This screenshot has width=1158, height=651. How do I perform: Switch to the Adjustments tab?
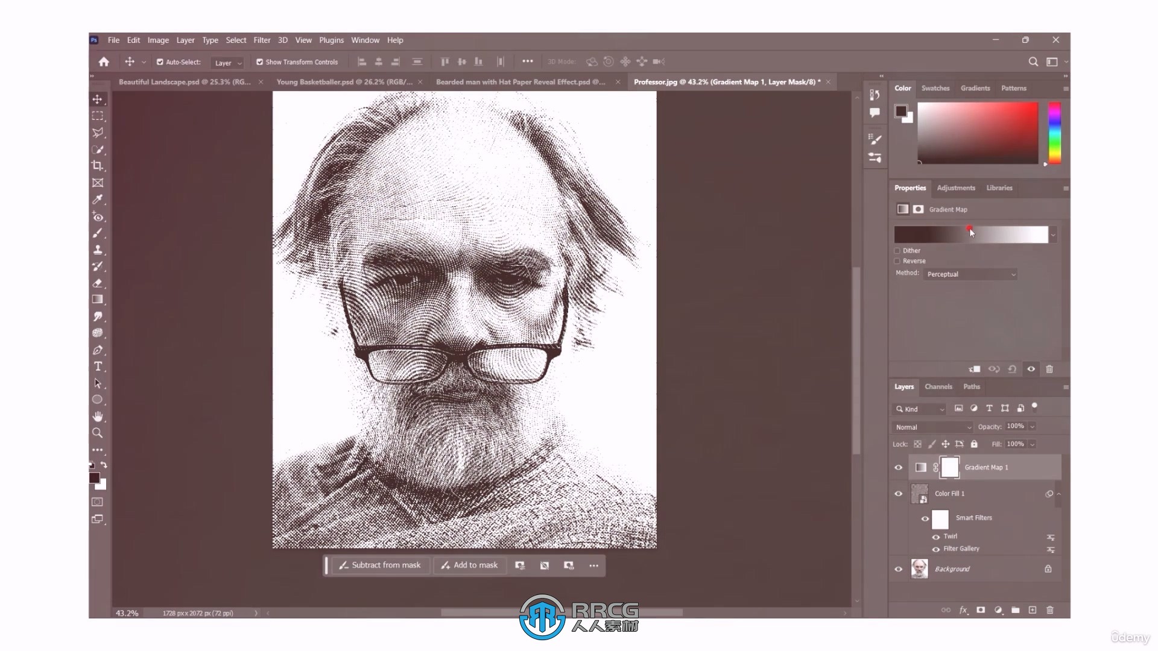[955, 187]
